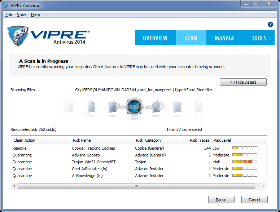The image size is (280, 212).
Task: Click the Remove action for Tracking Cookies
Action: [19, 148]
